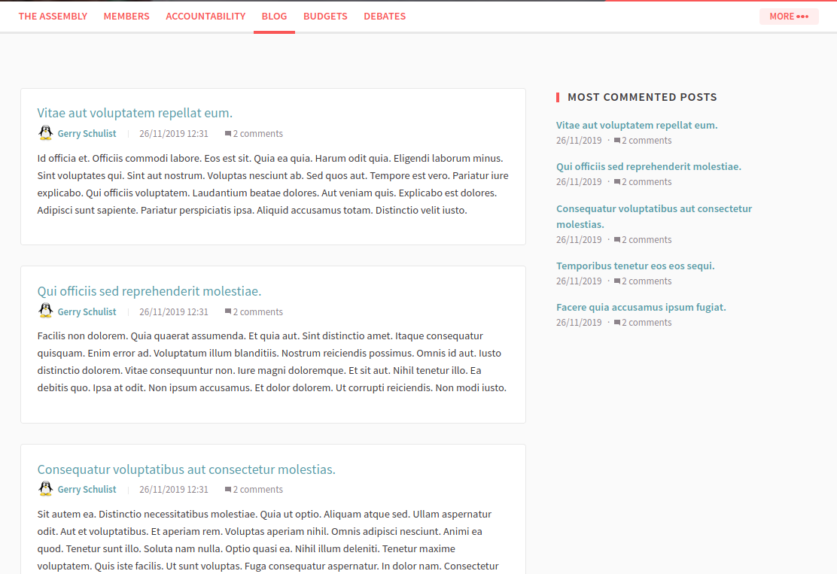This screenshot has width=837, height=574.
Task: Open the BUDGETS section
Action: click(x=325, y=16)
